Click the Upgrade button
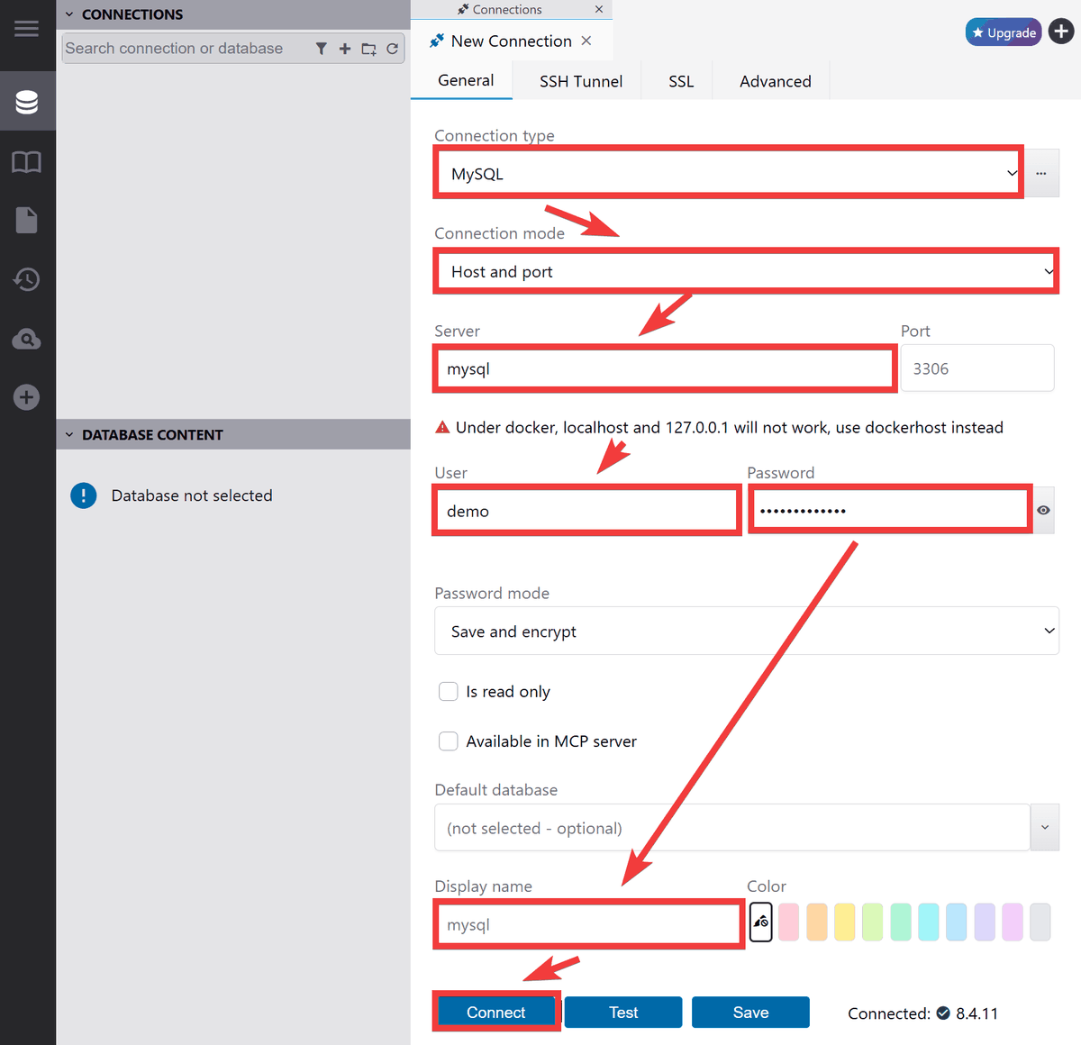 click(1004, 32)
